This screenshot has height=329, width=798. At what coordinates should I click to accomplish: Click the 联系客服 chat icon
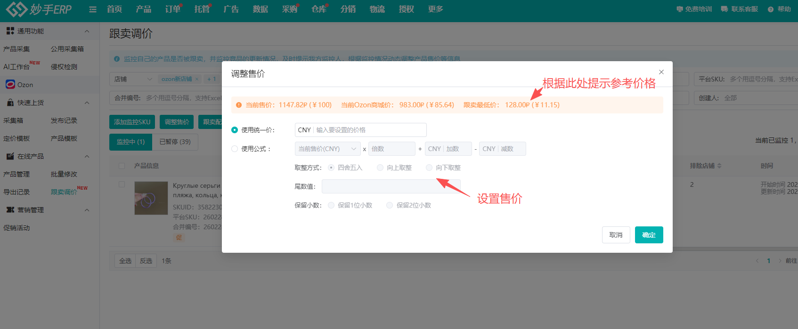pos(725,9)
